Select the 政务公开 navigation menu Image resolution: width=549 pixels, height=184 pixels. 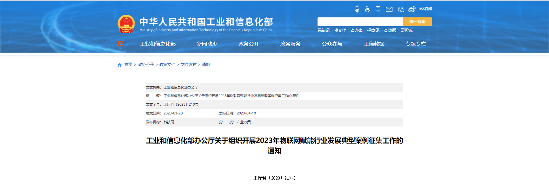tap(249, 44)
